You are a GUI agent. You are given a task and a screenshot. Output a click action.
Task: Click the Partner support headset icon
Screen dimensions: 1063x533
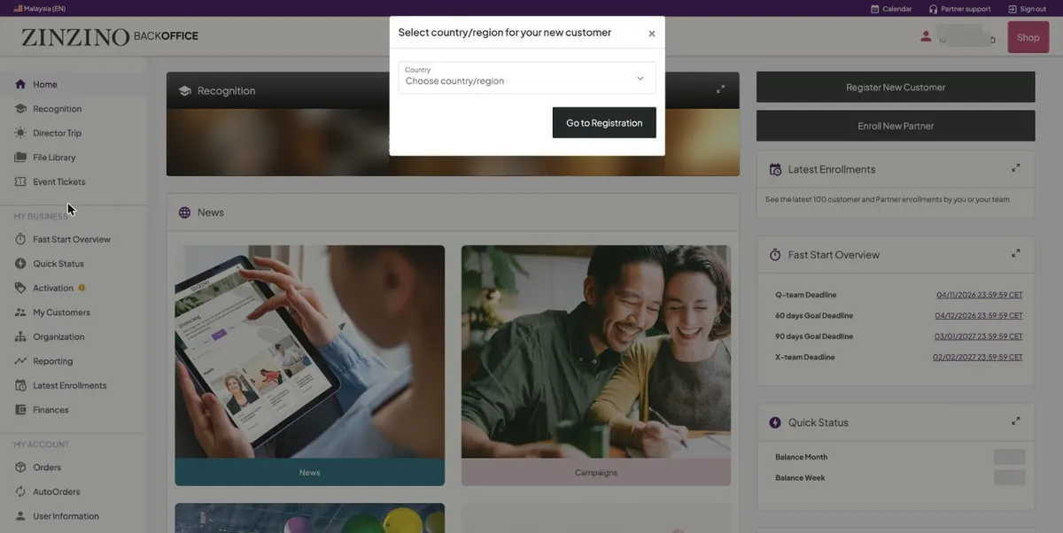(934, 9)
